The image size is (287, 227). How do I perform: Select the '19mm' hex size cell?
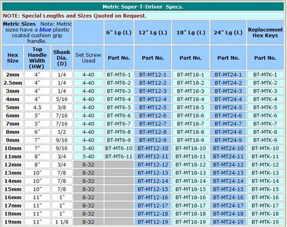13,222
